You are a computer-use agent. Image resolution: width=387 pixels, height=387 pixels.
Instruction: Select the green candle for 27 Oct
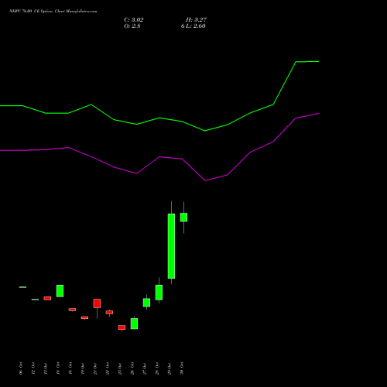[x=146, y=303]
